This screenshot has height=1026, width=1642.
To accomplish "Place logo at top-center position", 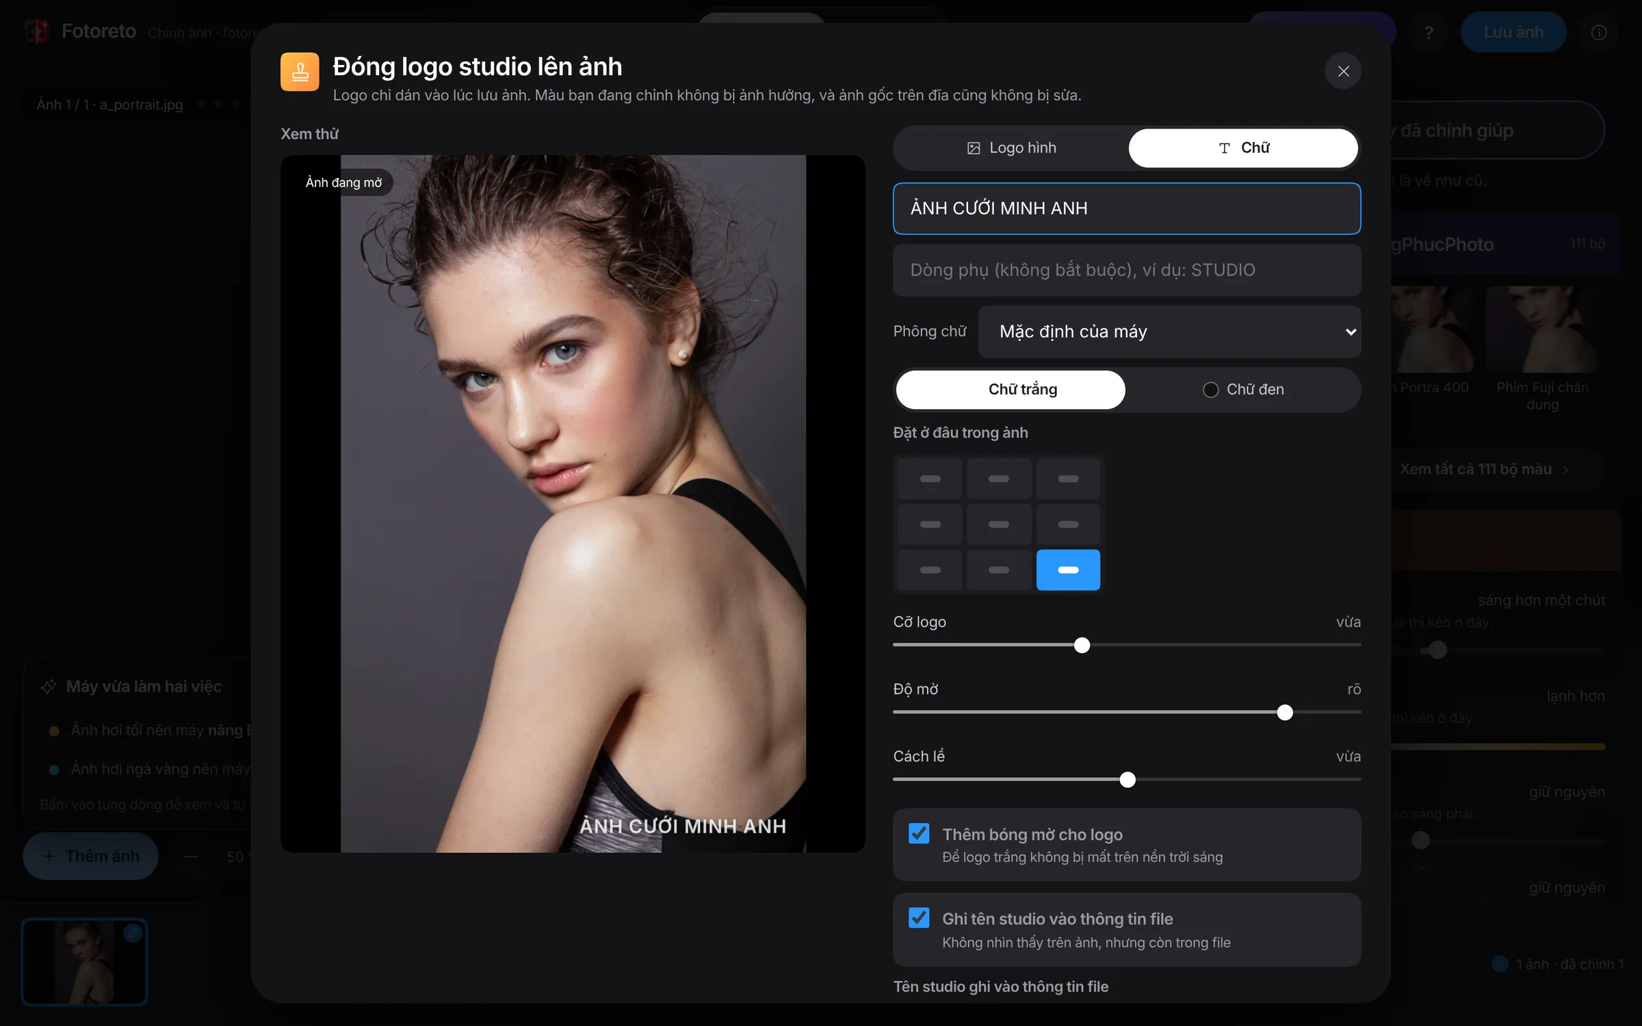I will pos(999,479).
